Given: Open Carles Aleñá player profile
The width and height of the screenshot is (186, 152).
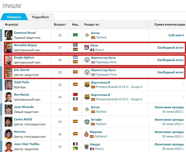Looking at the screenshot, I should [x=23, y=119].
